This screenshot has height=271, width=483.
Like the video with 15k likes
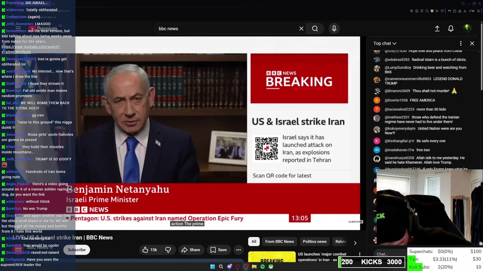tap(149, 250)
